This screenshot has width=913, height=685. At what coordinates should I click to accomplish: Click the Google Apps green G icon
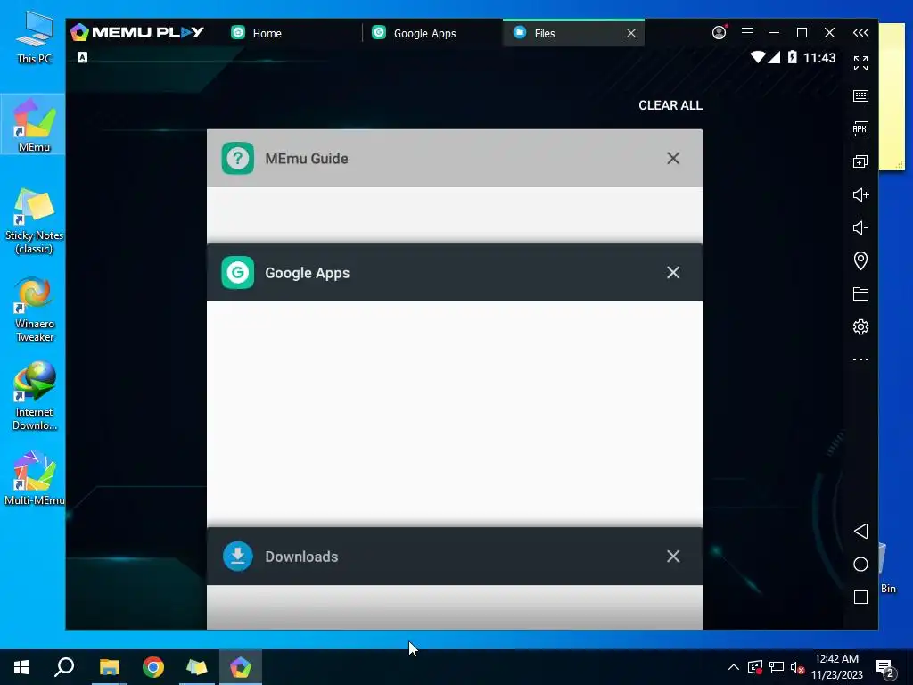237,273
